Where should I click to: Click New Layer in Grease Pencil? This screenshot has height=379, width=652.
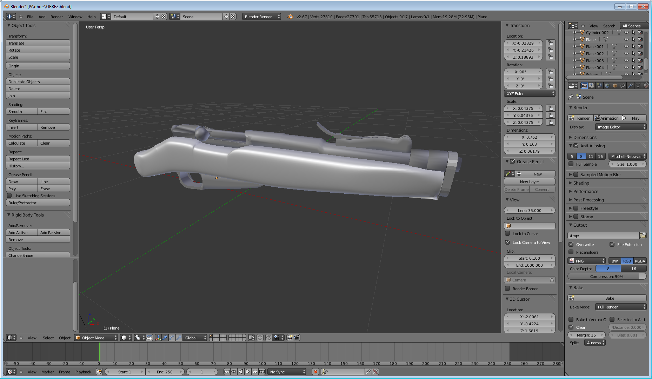point(530,181)
